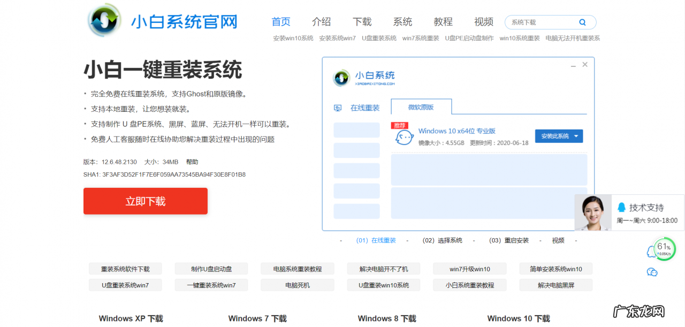Open the 下载 navigation dropdown
This screenshot has width=685, height=327.
click(x=362, y=22)
